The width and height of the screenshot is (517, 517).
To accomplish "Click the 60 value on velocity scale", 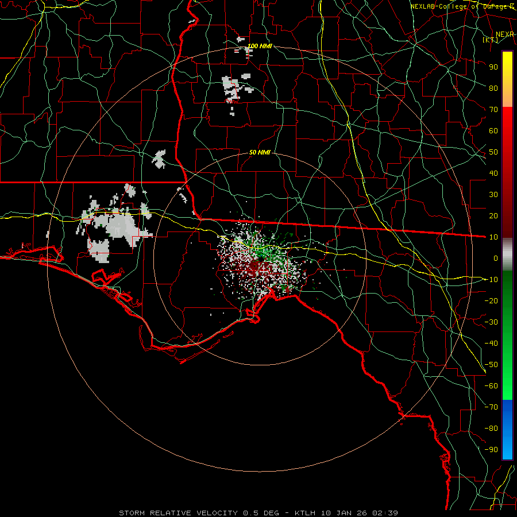I will pyautogui.click(x=493, y=130).
